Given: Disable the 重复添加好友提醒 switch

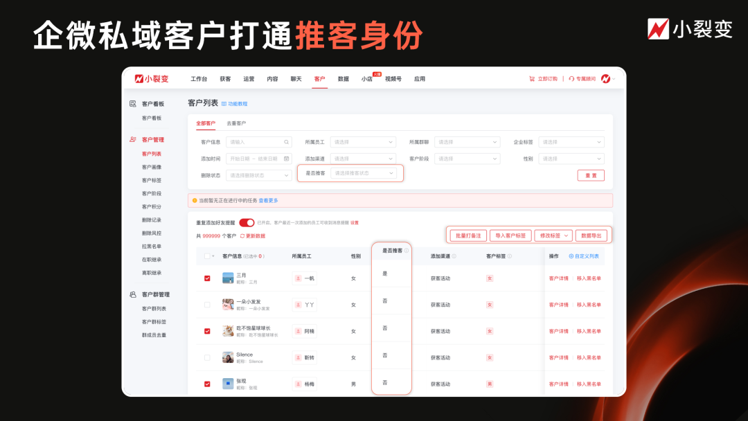Looking at the screenshot, I should click(x=246, y=222).
